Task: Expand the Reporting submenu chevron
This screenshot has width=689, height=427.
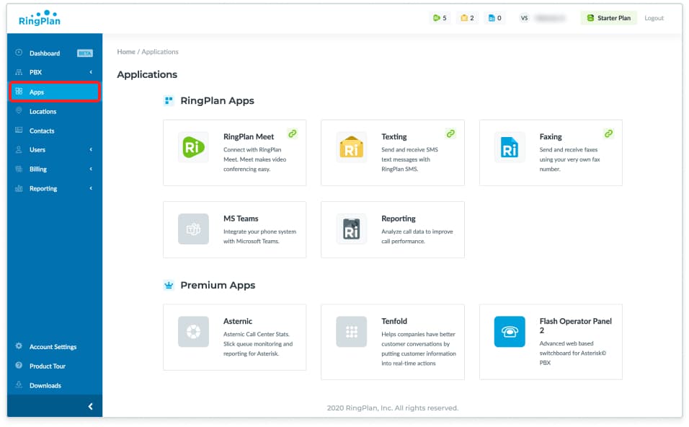Action: click(x=91, y=188)
